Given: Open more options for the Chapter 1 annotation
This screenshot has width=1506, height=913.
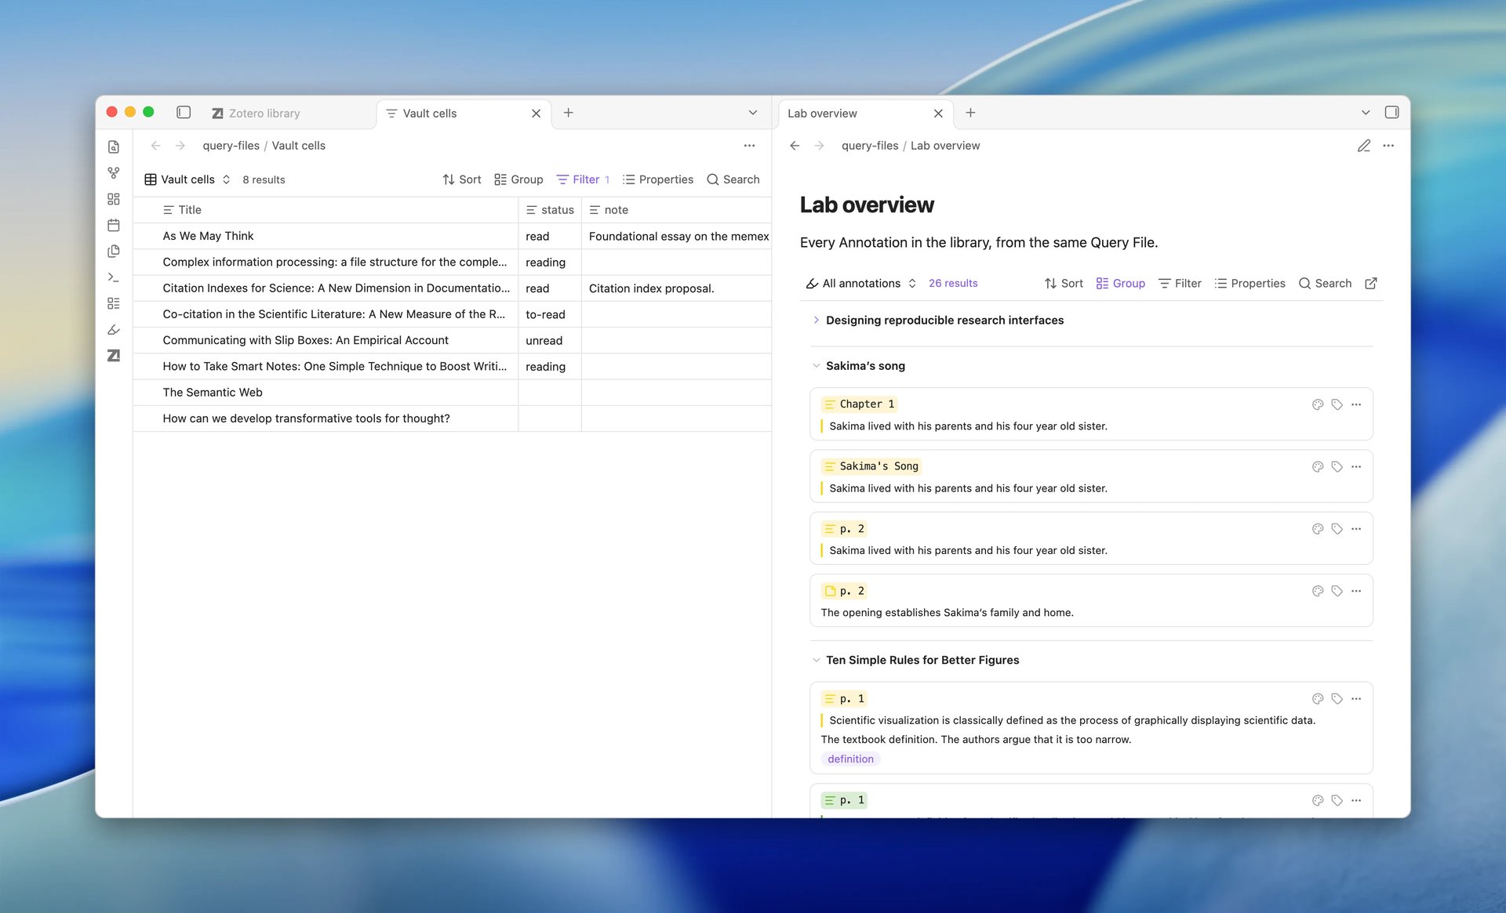Looking at the screenshot, I should click(1356, 404).
